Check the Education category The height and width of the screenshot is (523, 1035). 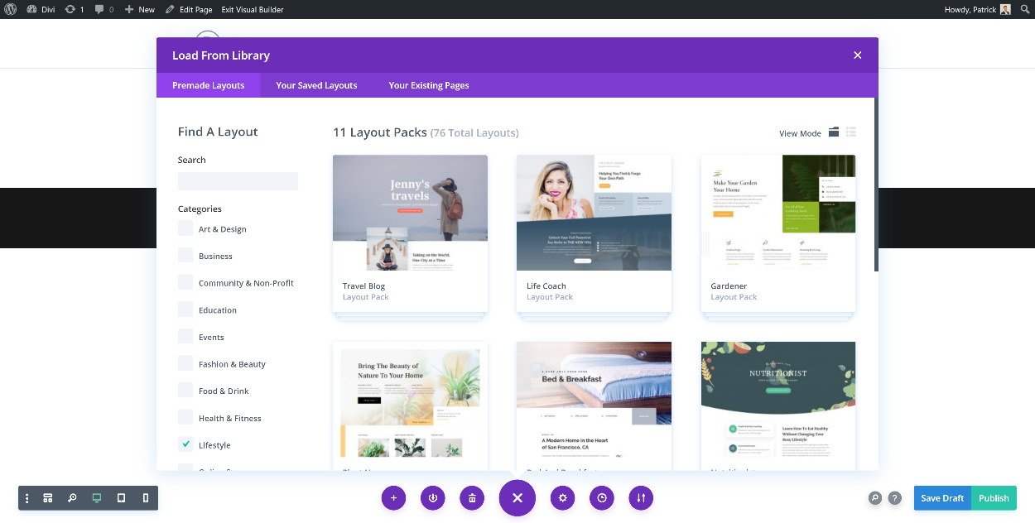coord(185,309)
